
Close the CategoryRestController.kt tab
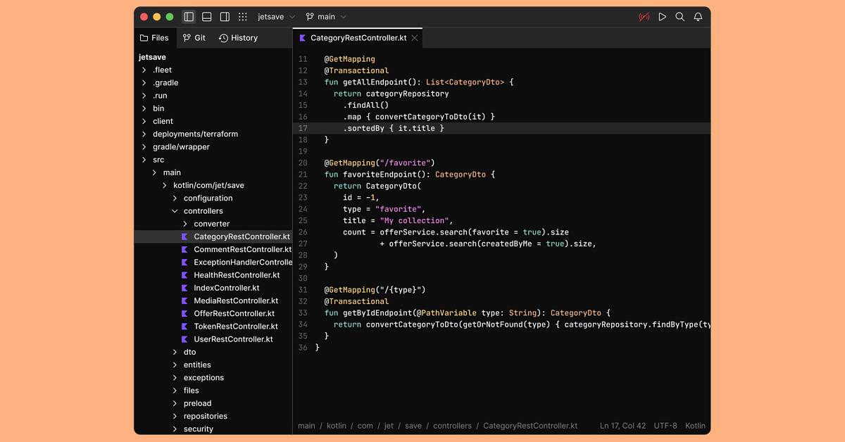tap(415, 38)
